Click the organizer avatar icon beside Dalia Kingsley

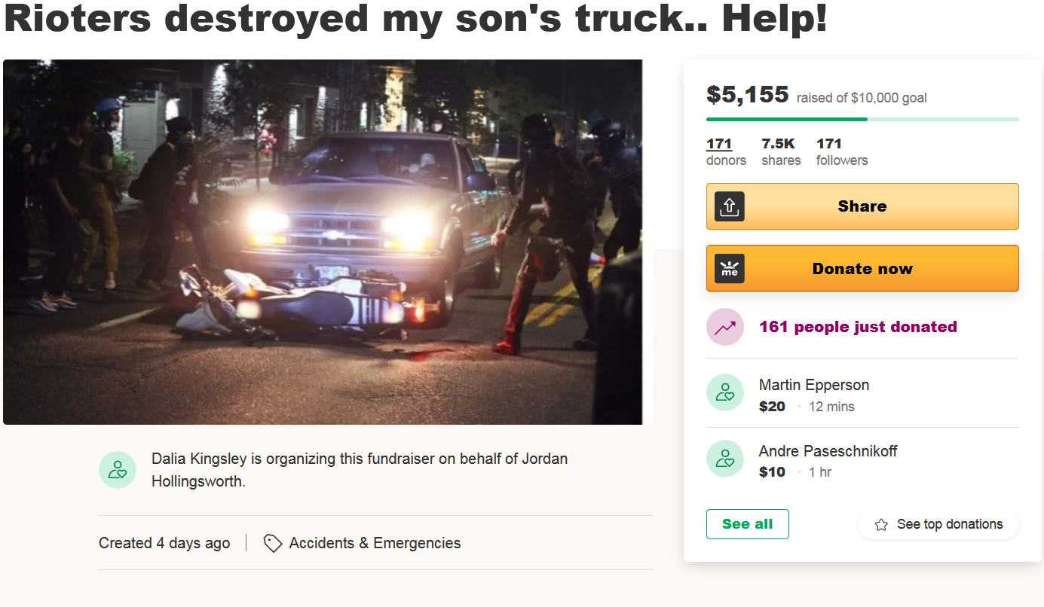(x=118, y=470)
